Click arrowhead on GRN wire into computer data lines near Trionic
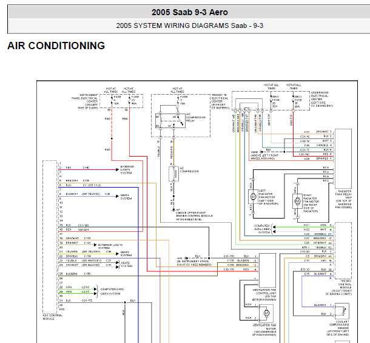 (274, 227)
